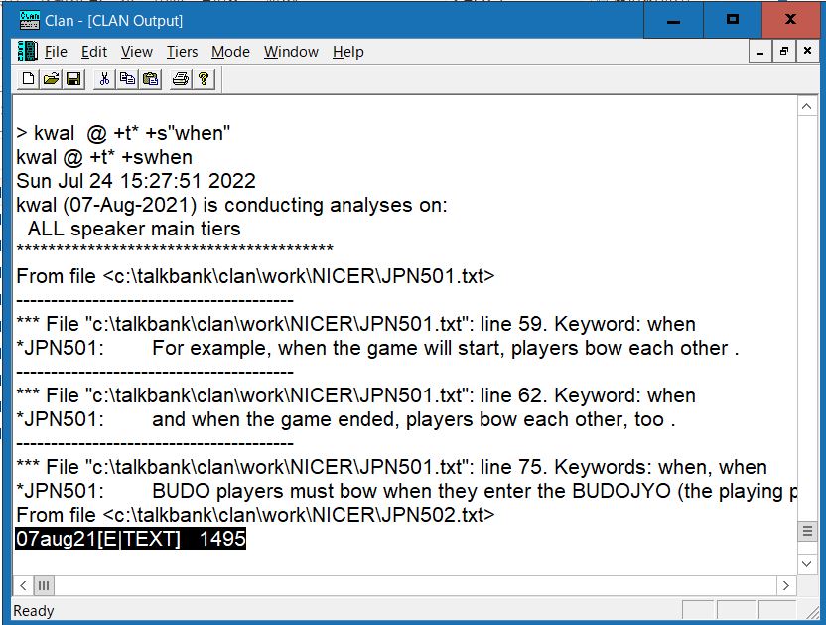Click the Paste clipboard icon

click(149, 78)
